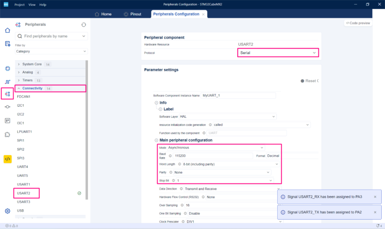Collapse the Label subsection
This screenshot has height=229, width=385.
(x=160, y=109)
